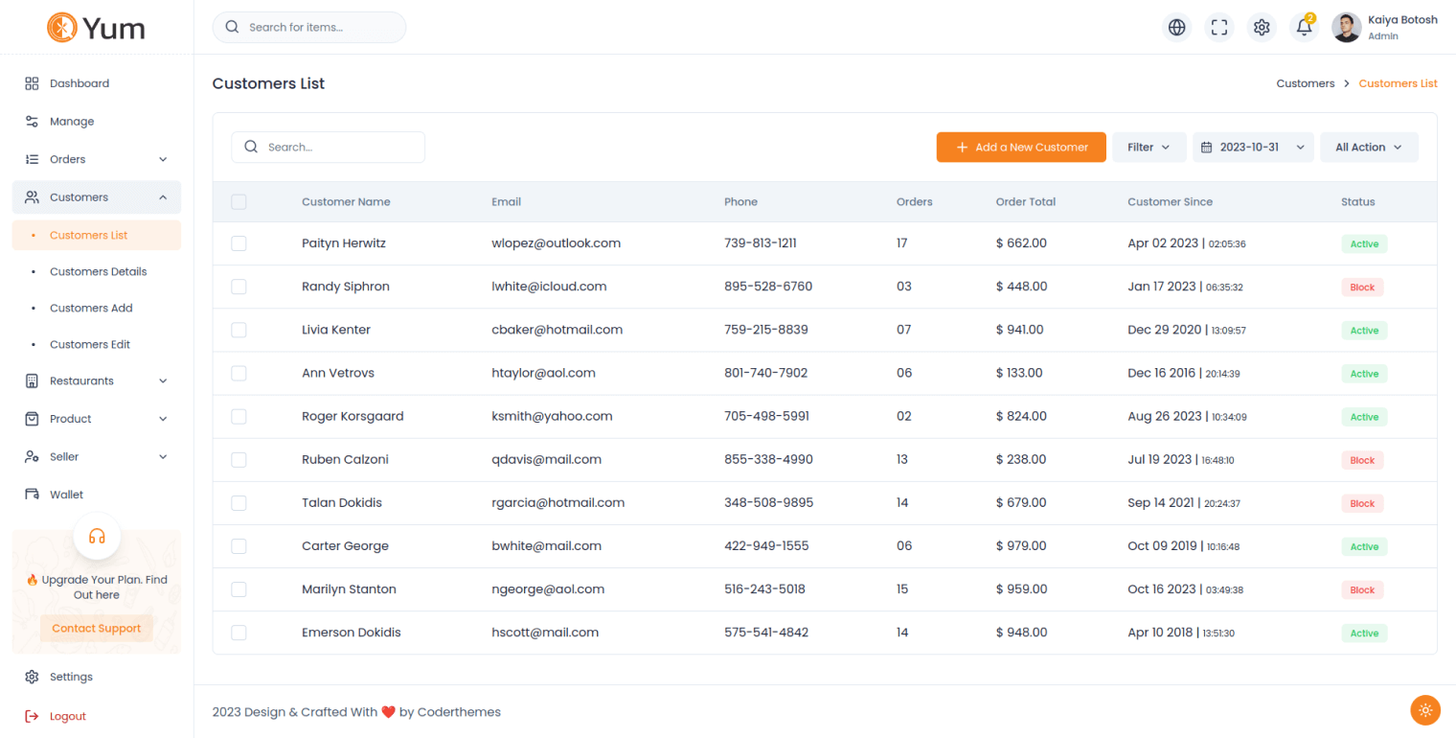Go to Customers Details submenu item
Image resolution: width=1456 pixels, height=738 pixels.
98,271
